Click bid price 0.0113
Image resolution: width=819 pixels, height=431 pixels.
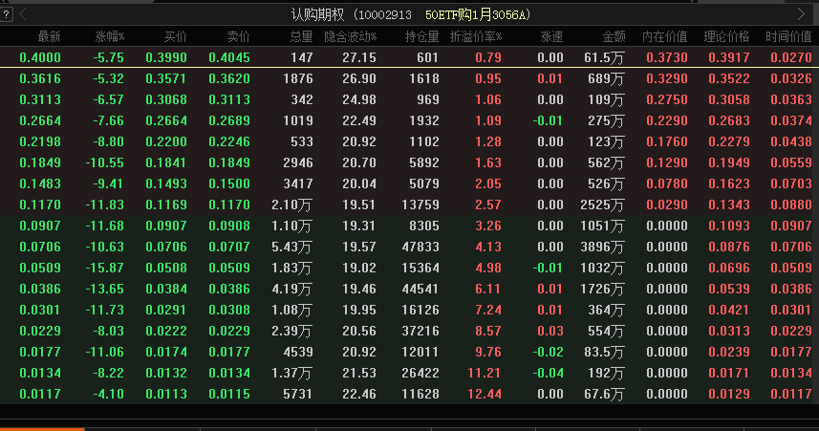[x=166, y=394]
